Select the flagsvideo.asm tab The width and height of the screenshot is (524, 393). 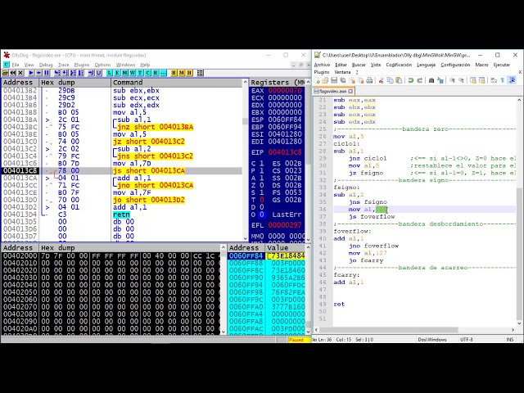click(x=333, y=91)
